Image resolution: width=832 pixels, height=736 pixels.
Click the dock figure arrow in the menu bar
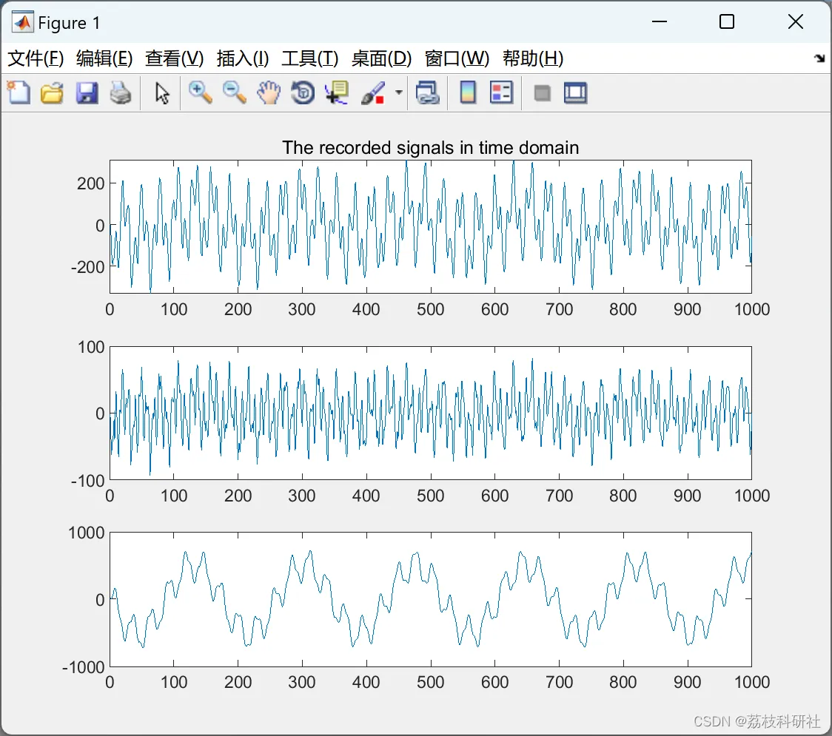[819, 58]
